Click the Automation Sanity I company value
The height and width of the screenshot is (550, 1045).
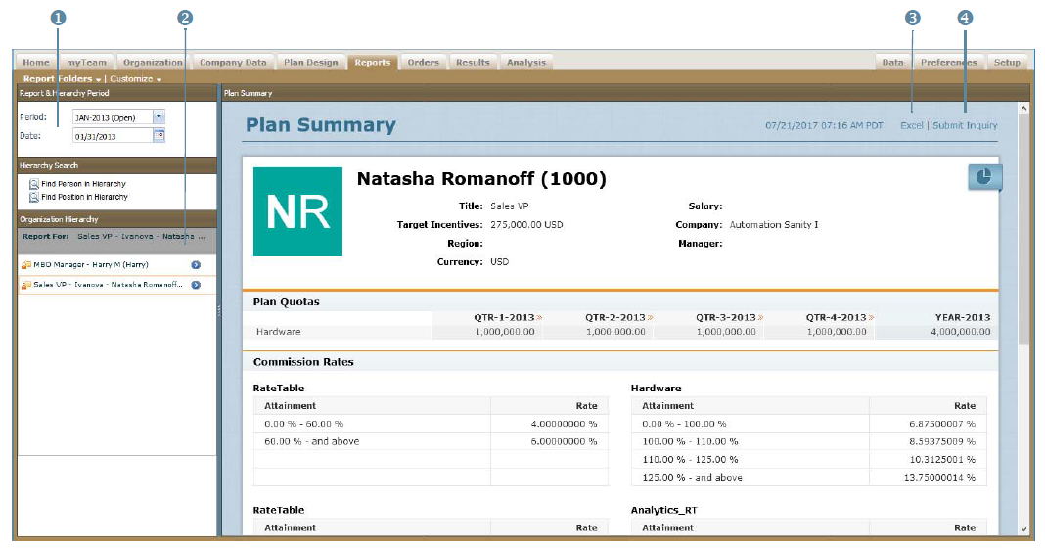[774, 225]
